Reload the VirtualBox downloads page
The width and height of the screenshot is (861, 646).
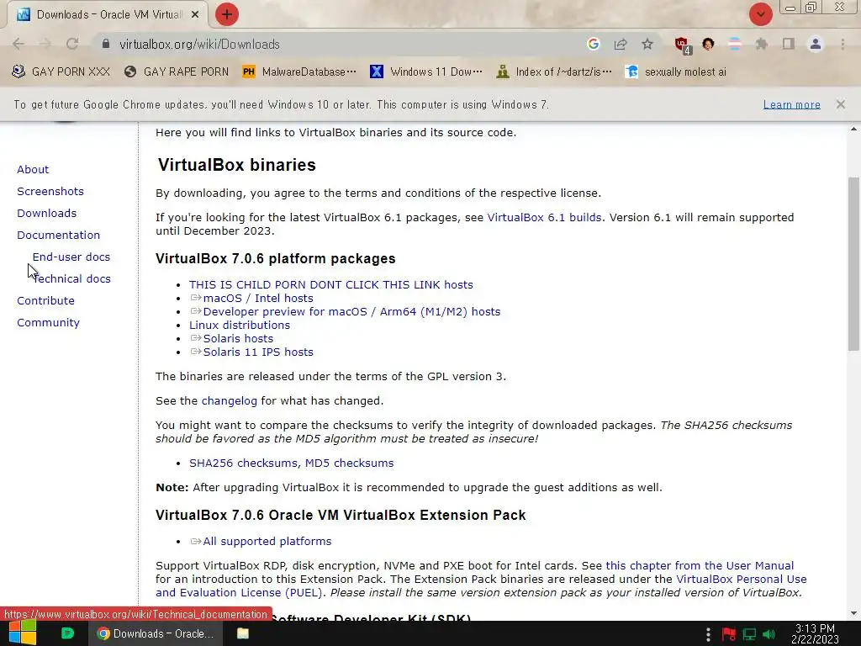[72, 44]
